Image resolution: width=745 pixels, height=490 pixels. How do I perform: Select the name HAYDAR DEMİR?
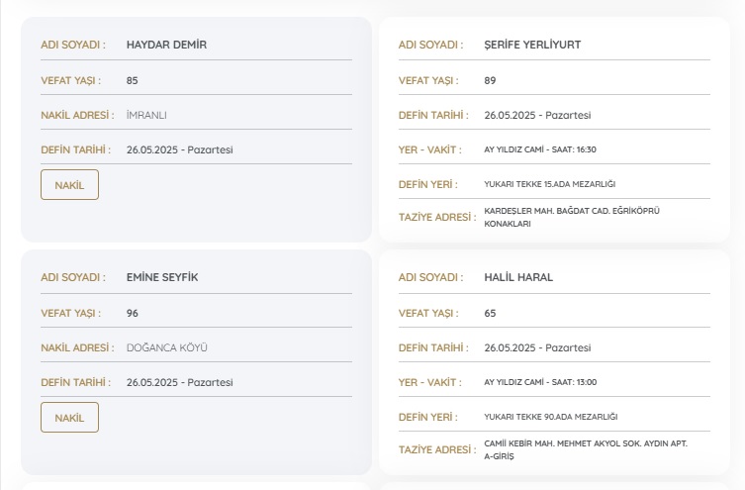pyautogui.click(x=166, y=45)
